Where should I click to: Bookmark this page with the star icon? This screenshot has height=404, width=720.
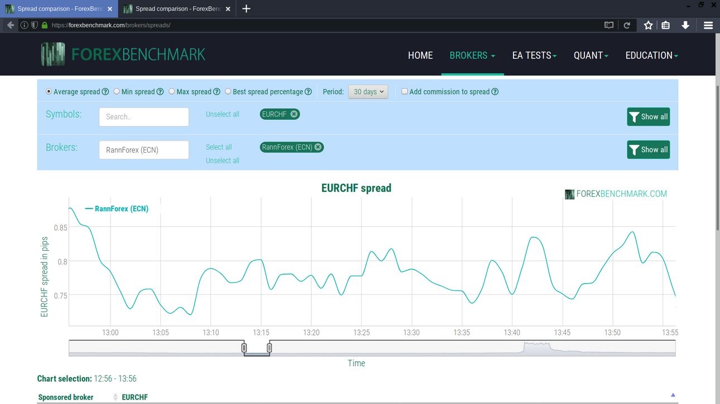pos(648,25)
